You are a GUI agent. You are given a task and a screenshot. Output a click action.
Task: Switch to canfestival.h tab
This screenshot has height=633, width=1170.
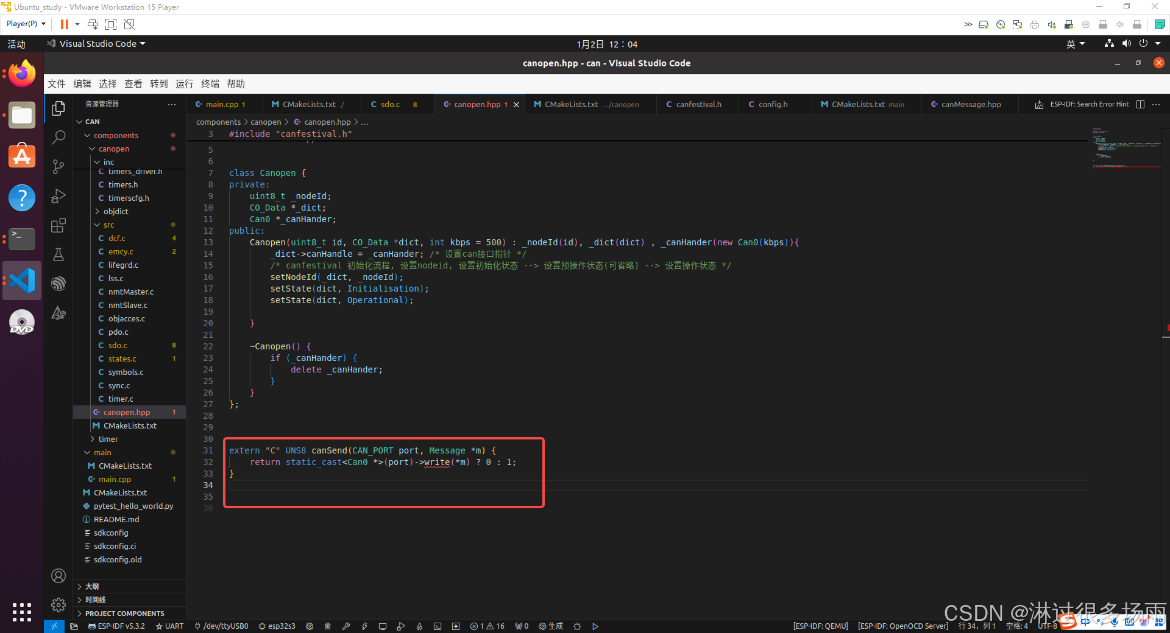[x=698, y=105]
